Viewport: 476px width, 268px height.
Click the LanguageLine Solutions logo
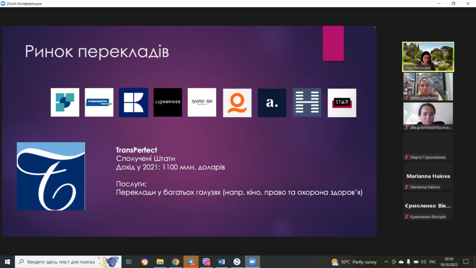pyautogui.click(x=99, y=102)
